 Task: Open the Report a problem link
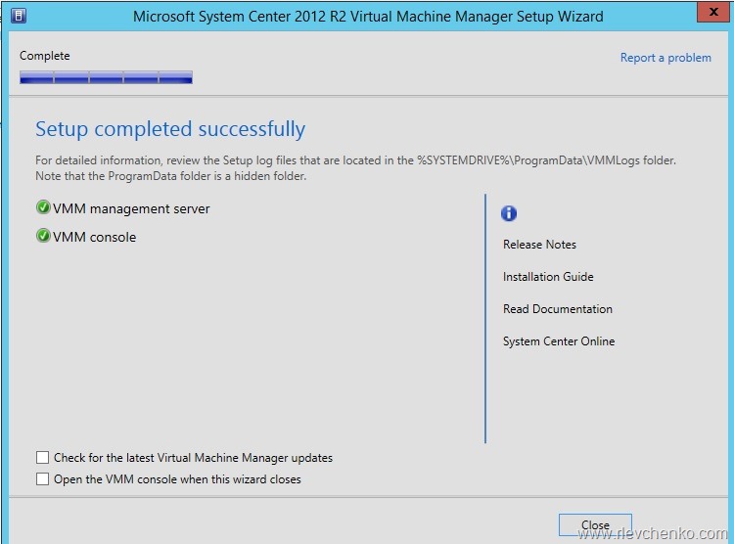665,58
